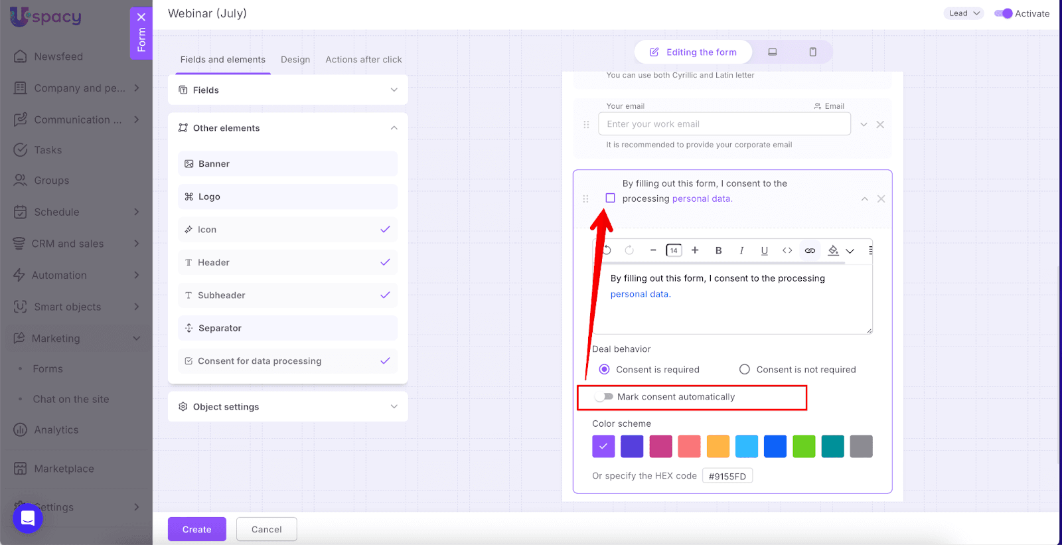Open the chat support bubble
This screenshot has width=1062, height=545.
[28, 518]
